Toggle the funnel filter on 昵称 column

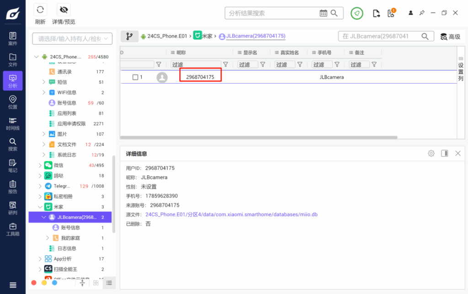click(226, 64)
